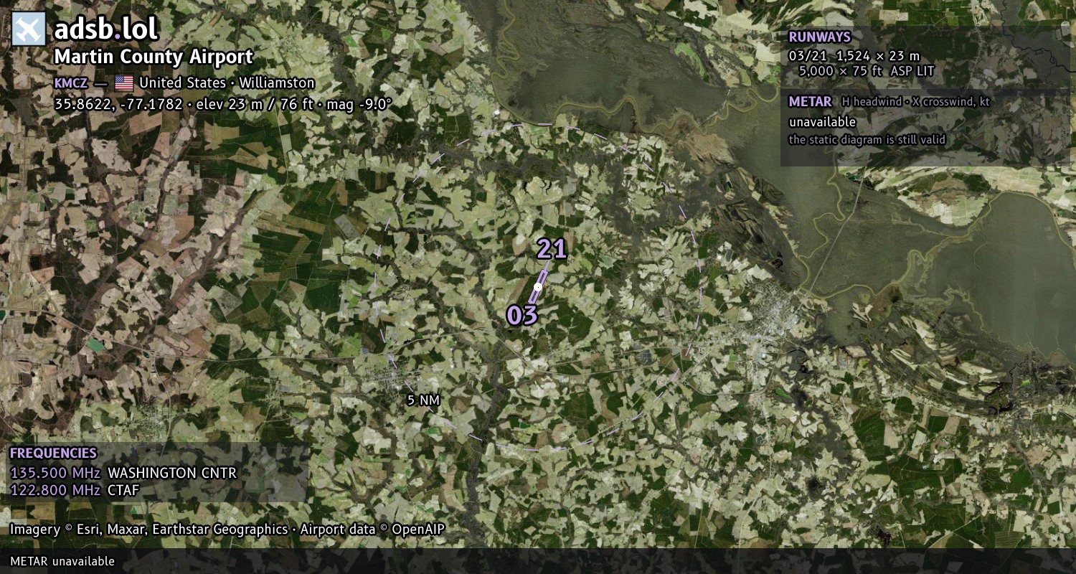
Task: Click the "5 NM" range ring label
Action: pos(423,400)
